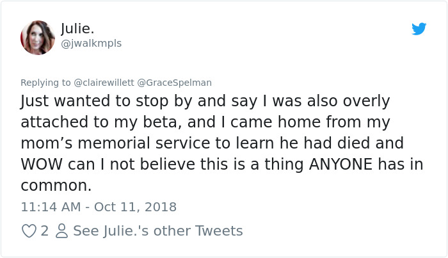Screen dimensions: 448x258
Task: Open the @jwalkmpls handle
Action: click(91, 44)
